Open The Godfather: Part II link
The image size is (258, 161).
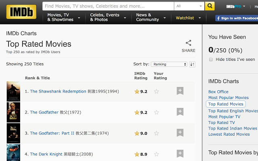[52, 133]
